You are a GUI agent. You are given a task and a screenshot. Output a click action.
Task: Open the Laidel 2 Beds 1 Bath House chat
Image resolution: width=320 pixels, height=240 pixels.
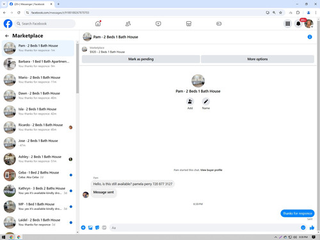coord(38,222)
